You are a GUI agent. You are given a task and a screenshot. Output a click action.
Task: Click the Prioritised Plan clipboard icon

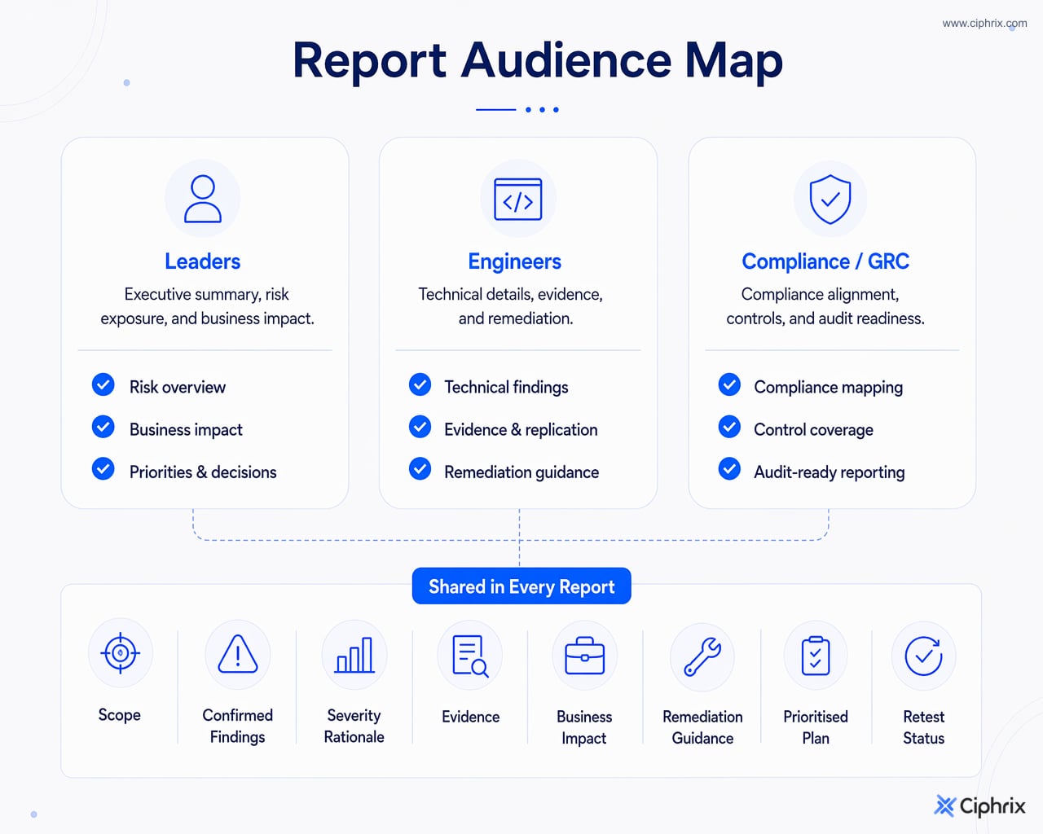pos(816,656)
